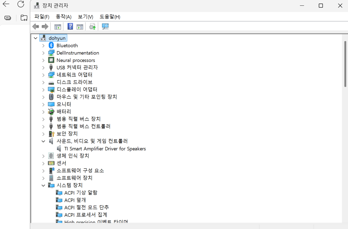Click the 마우스 및 기타 포인팅 장치 icon
This screenshot has height=229, width=348.
[51, 97]
